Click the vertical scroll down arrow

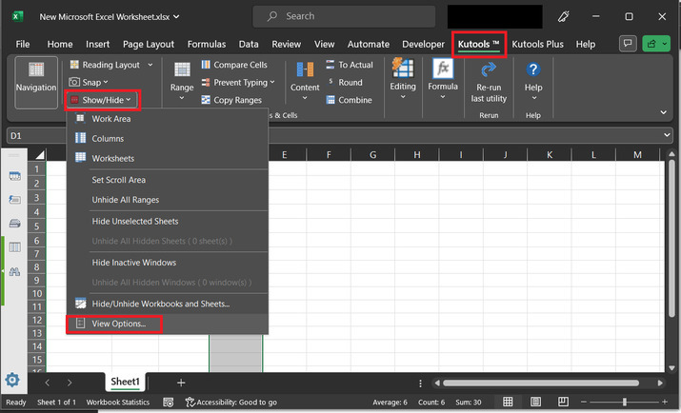coord(671,368)
